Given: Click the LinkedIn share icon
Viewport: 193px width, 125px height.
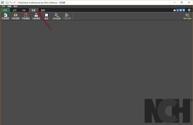Looking at the screenshot, I should coord(184,10).
